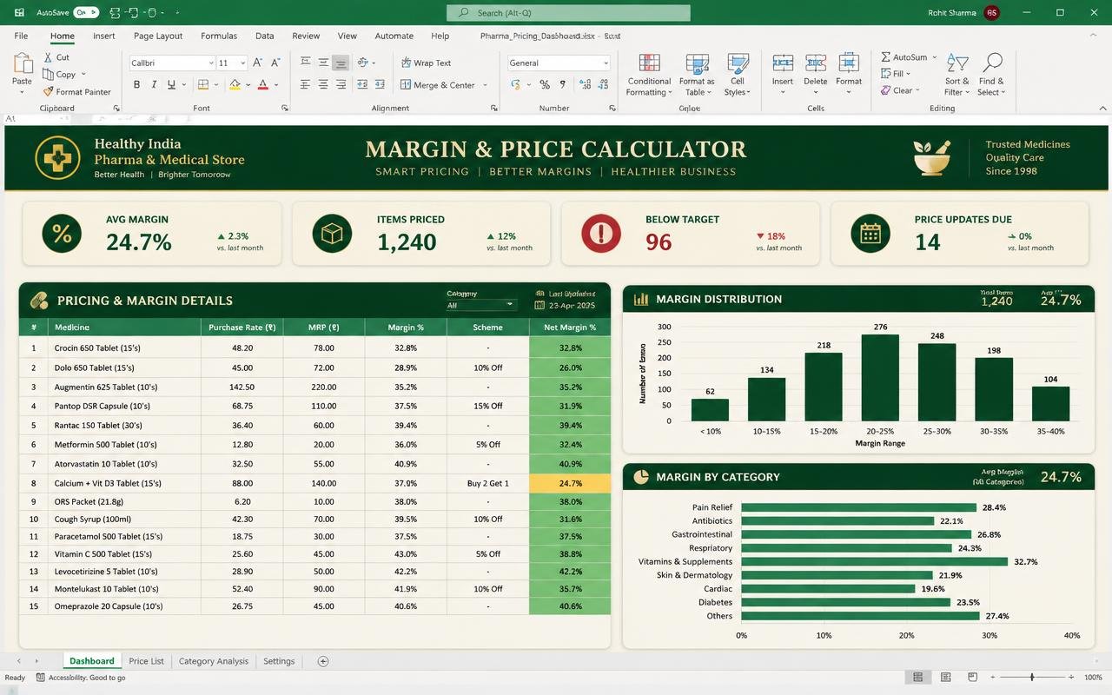
Task: Switch to the Price List sheet tab
Action: tap(146, 661)
